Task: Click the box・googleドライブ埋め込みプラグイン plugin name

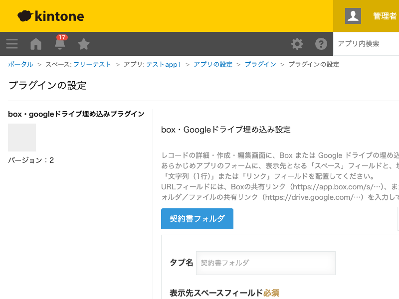Action: click(x=76, y=114)
